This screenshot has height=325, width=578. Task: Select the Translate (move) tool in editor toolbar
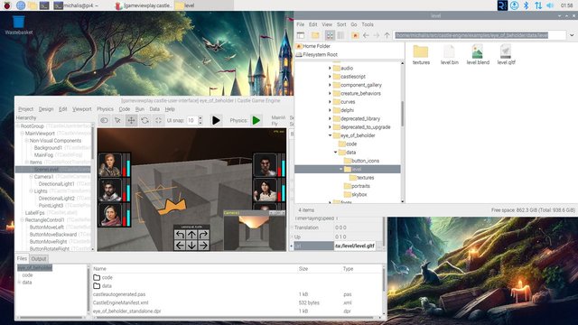(131, 120)
